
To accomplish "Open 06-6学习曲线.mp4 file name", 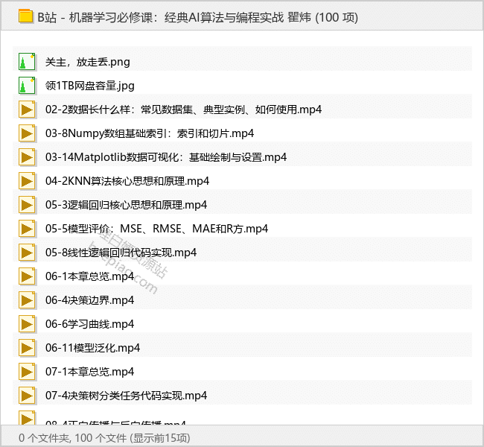I will [90, 324].
